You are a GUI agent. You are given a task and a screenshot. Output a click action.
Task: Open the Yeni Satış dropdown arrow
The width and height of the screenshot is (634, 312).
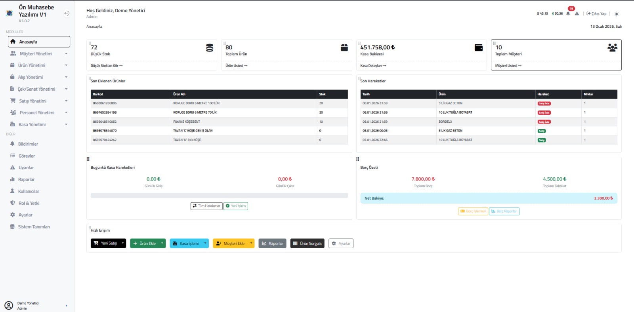[x=123, y=244]
